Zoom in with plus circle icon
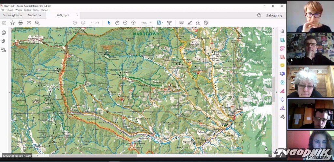 (133, 23)
